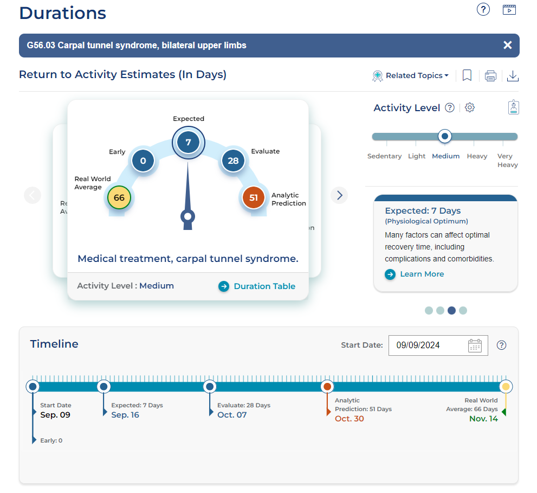Select the Oct. 30 Analytic Prediction marker

pyautogui.click(x=327, y=386)
